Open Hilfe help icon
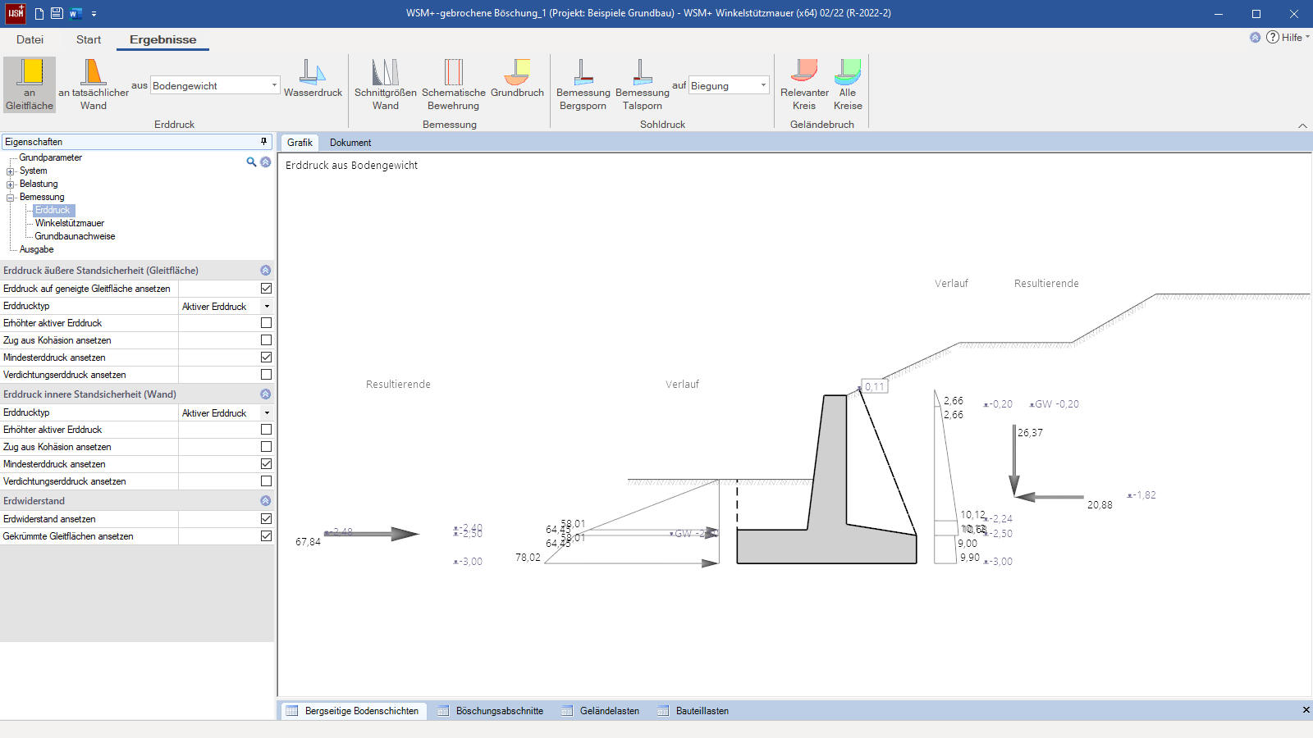 [x=1272, y=37]
